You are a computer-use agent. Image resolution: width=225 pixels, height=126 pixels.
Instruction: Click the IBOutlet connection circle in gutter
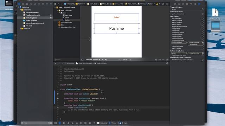pos(58,94)
